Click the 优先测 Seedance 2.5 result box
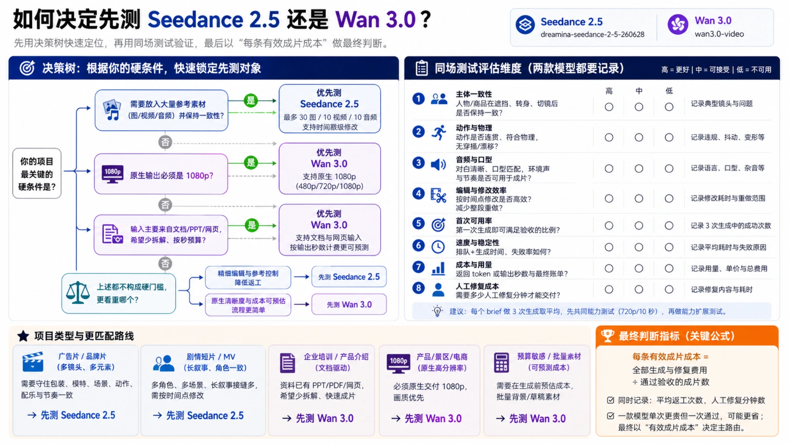789x444 pixels. pos(330,109)
